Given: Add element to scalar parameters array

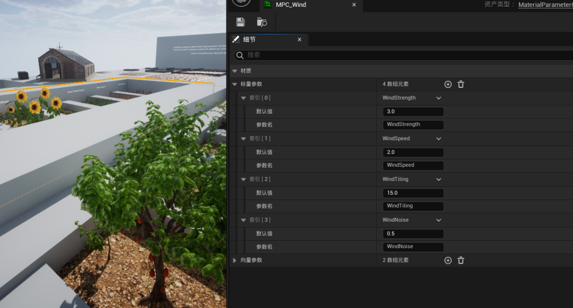Looking at the screenshot, I should click(448, 84).
